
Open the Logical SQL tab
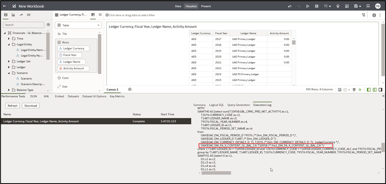[216, 105]
